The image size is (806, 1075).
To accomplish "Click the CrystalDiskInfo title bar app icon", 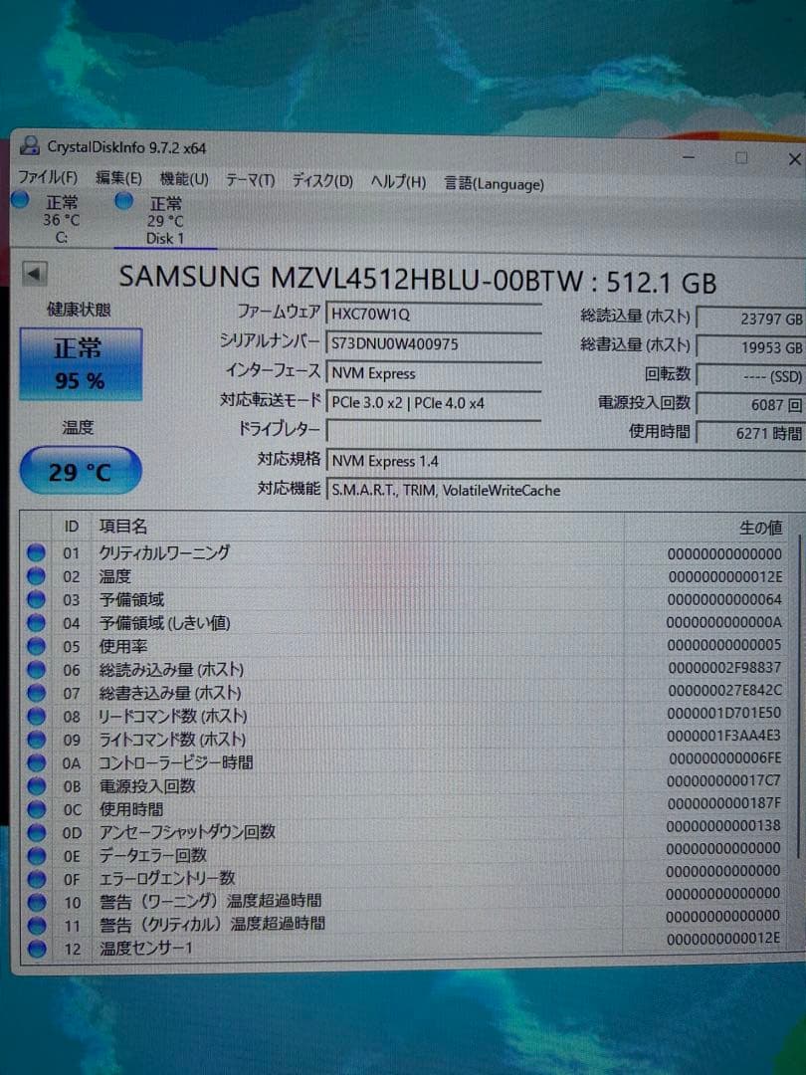I will [30, 145].
